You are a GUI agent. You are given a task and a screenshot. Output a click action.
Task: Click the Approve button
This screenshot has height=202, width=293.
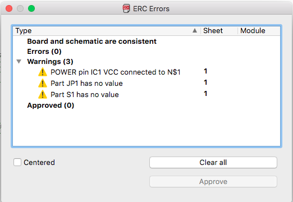click(x=213, y=181)
